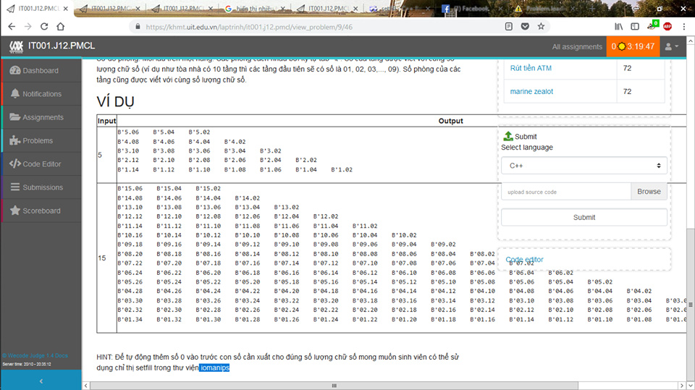
Task: Click the Notifications bell icon
Action: [x=15, y=94]
